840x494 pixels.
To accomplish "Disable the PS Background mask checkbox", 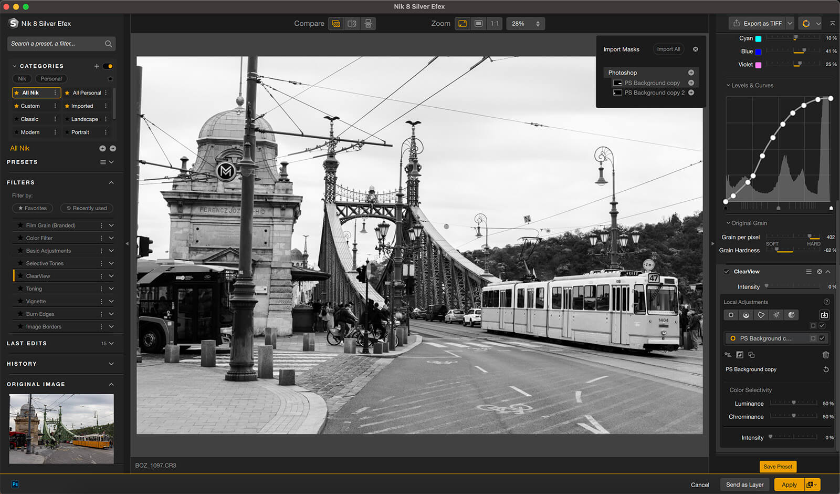I will [822, 338].
